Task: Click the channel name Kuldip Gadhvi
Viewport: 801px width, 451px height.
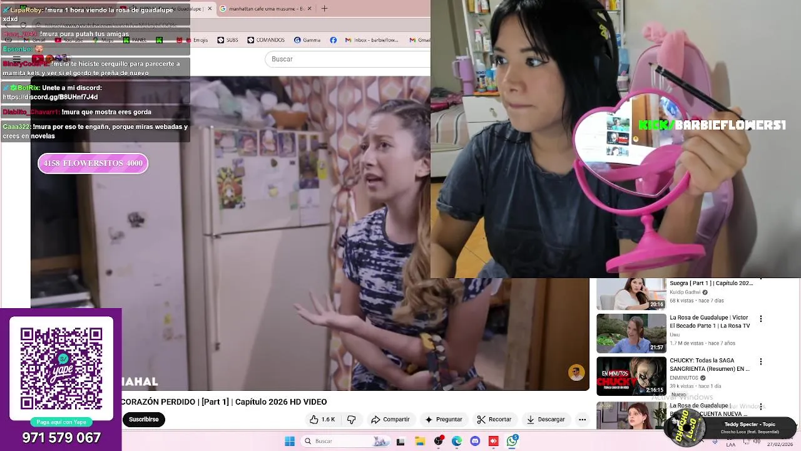Action: pos(685,292)
